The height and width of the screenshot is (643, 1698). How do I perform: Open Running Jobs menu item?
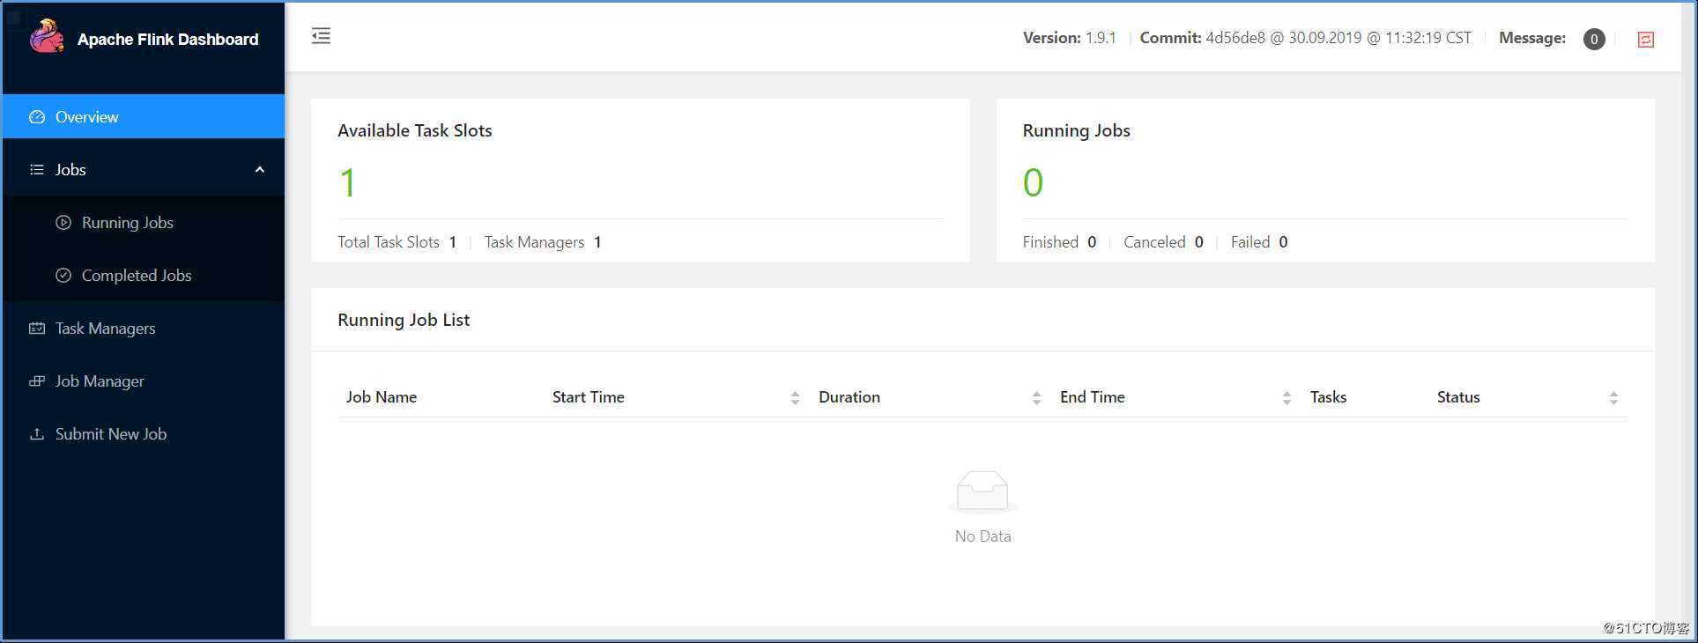(144, 222)
